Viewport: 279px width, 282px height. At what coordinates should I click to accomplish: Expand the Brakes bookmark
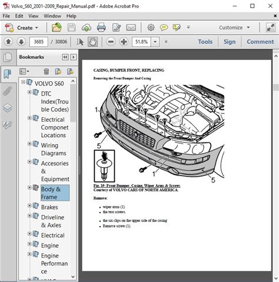coord(29,205)
